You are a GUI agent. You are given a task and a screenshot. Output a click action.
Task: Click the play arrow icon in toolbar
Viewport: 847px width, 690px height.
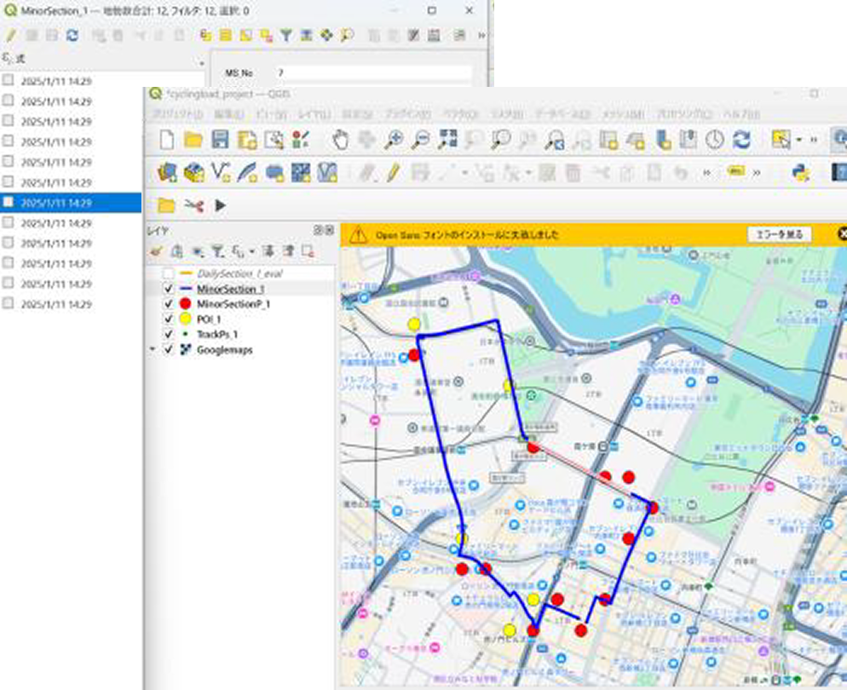point(220,205)
